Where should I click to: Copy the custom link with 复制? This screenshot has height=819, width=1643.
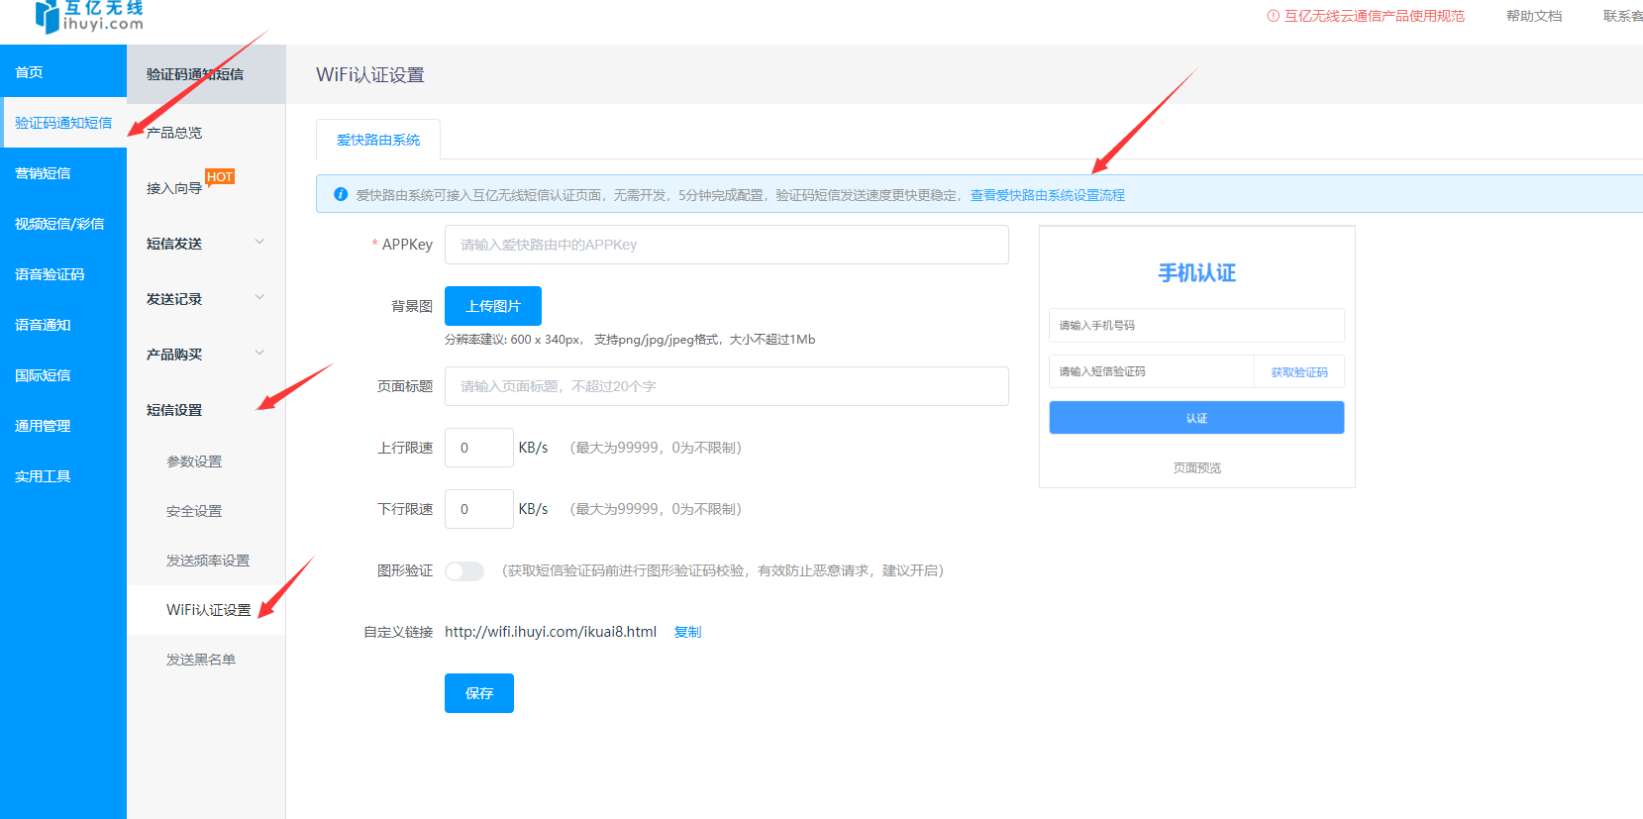tap(687, 632)
